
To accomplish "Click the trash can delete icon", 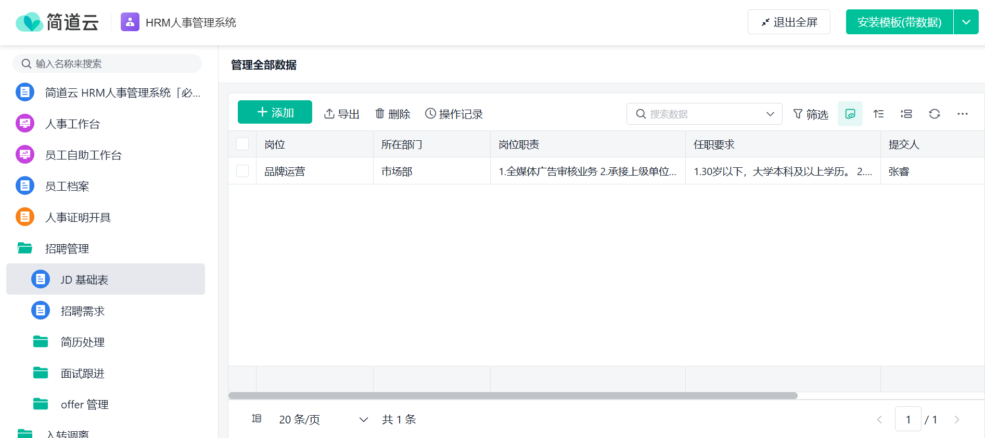I will (x=380, y=113).
